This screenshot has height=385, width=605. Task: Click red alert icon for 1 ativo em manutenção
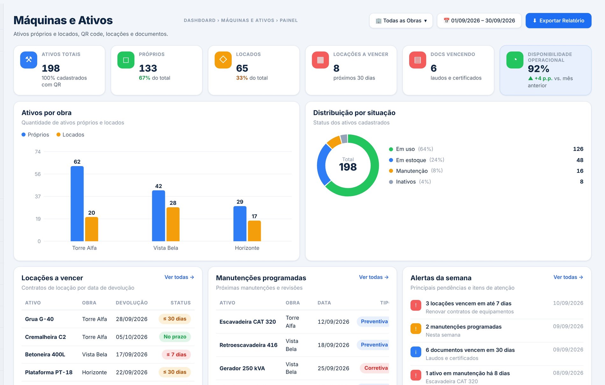(416, 375)
